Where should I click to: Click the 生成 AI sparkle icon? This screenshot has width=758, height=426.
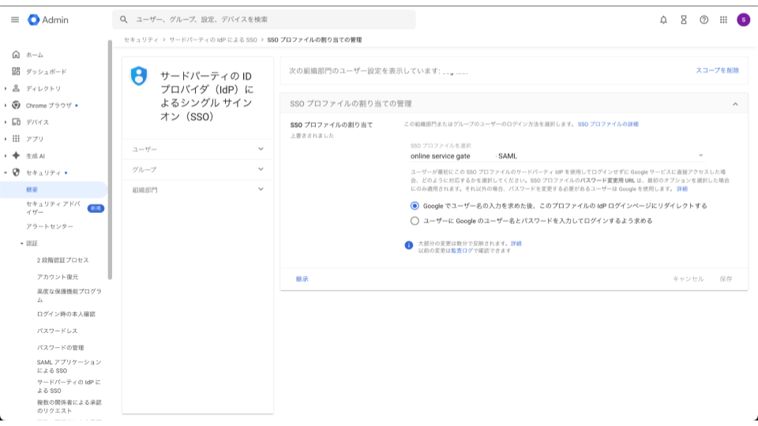(x=16, y=155)
